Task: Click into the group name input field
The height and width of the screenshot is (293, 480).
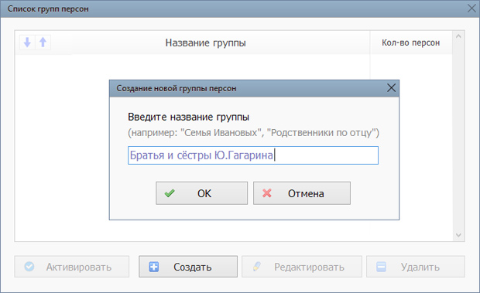Action: tap(253, 155)
